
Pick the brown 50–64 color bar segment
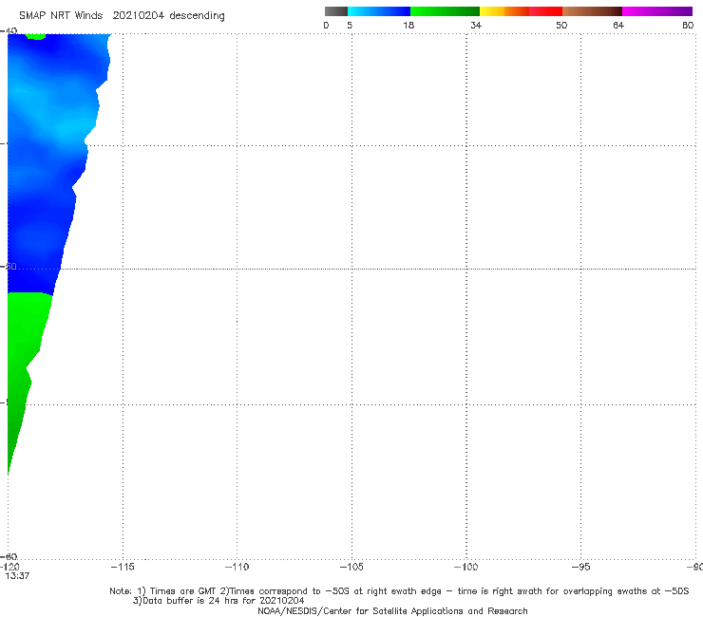pyautogui.click(x=592, y=11)
